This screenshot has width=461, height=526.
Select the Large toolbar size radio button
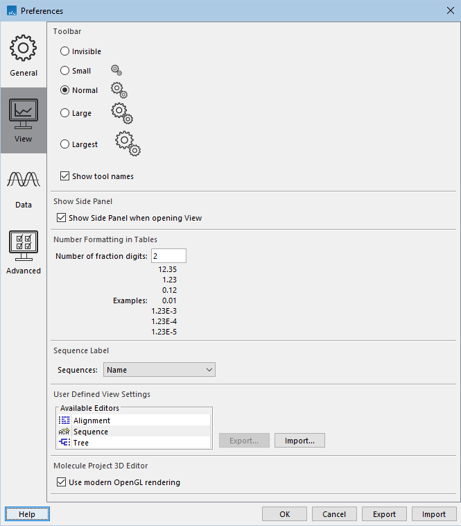coord(65,113)
